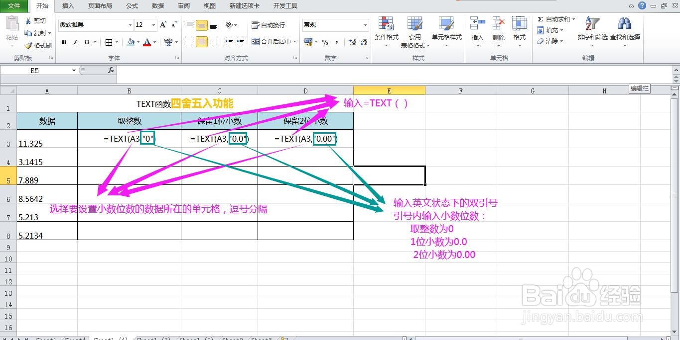Increase font size with large A icon
This screenshot has width=680, height=340.
point(163,25)
